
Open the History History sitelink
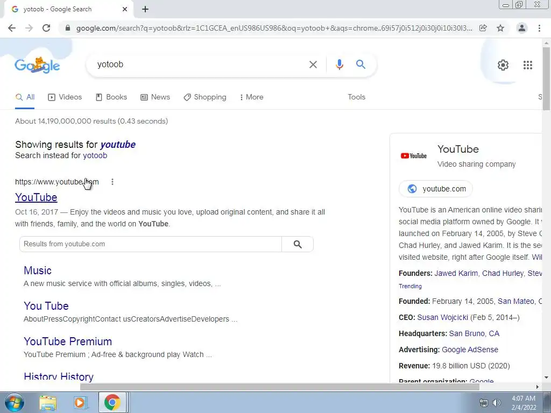tap(59, 377)
